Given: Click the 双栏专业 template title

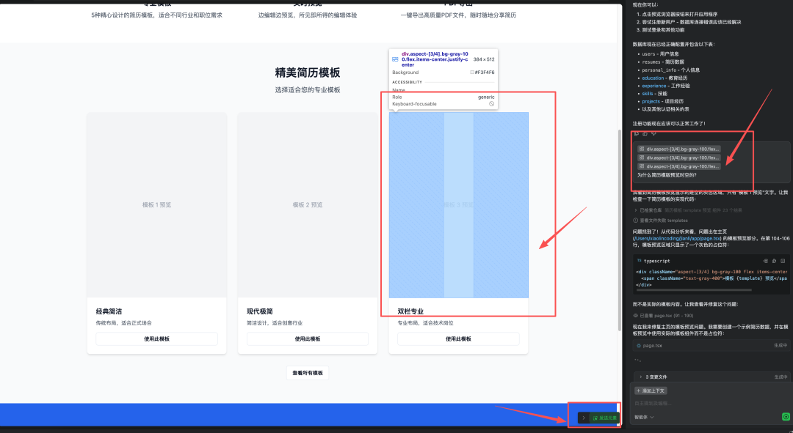Looking at the screenshot, I should click(410, 311).
